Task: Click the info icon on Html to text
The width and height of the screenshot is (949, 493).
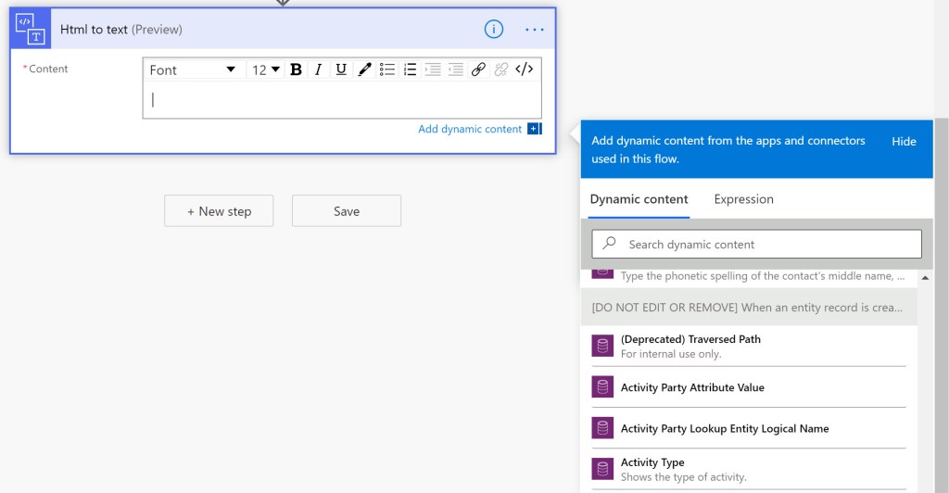Action: tap(494, 30)
